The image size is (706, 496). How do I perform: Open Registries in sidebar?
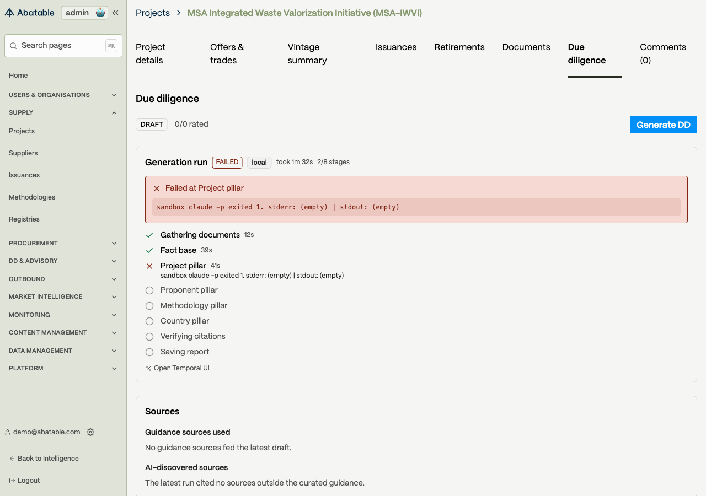click(24, 219)
